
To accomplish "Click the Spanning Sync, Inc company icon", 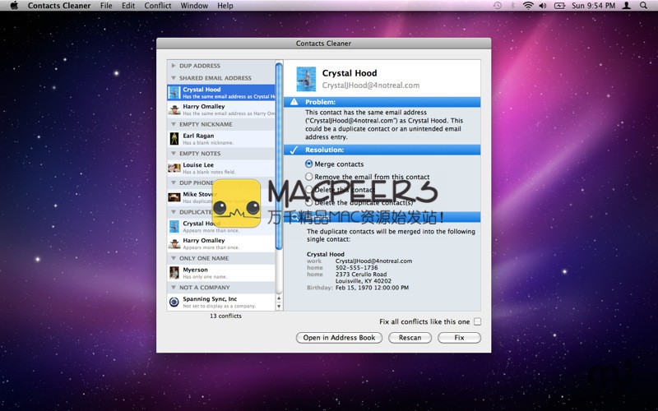I will point(174,302).
